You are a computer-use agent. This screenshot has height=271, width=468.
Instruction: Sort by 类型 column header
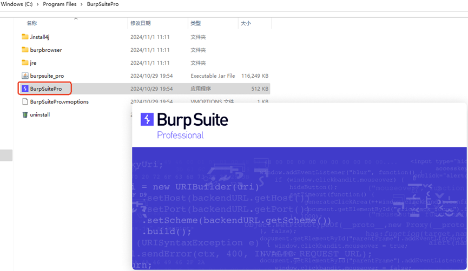(196, 23)
